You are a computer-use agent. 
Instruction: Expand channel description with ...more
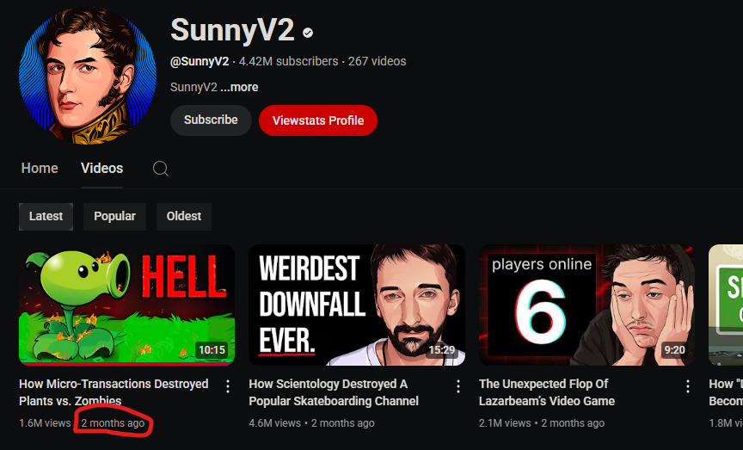(x=239, y=87)
